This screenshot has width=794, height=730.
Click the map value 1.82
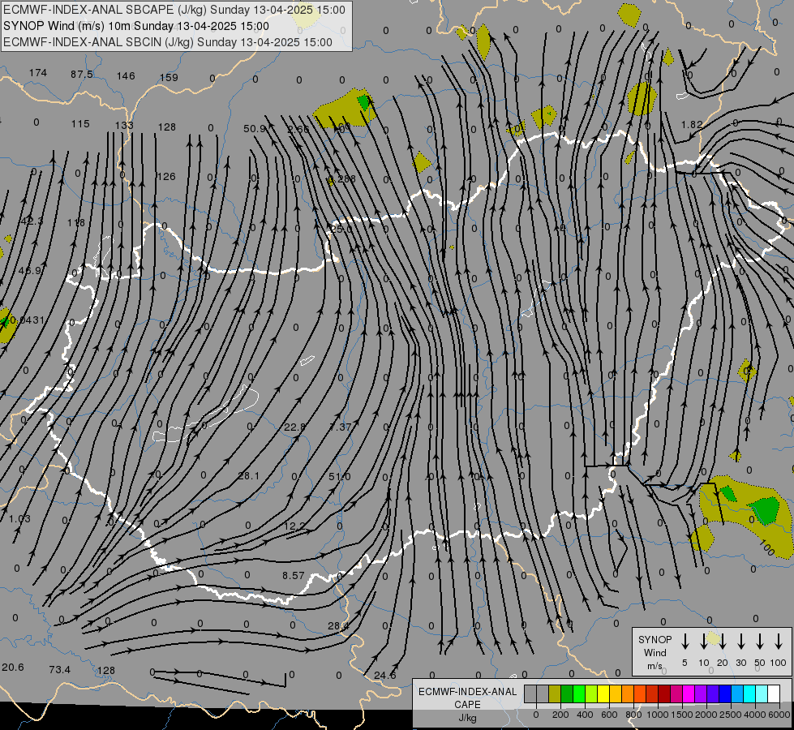[692, 125]
